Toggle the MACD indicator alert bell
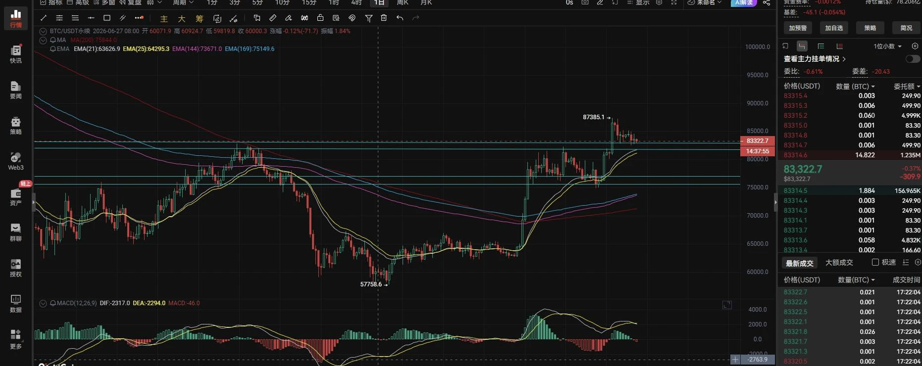The height and width of the screenshot is (366, 922). click(x=53, y=303)
